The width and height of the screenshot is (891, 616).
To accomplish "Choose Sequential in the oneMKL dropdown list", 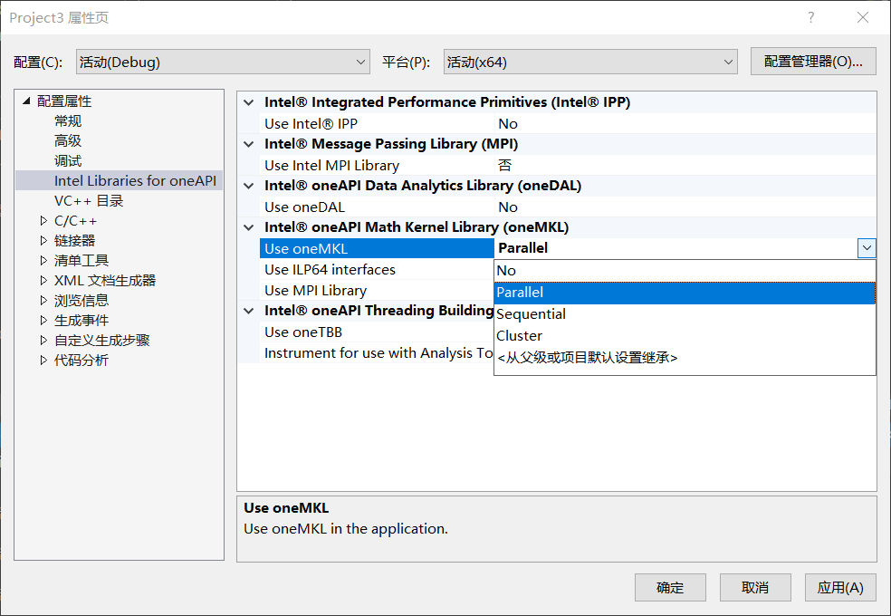I will (x=685, y=313).
